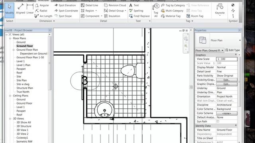Viewport: 255px width, 143px height.
Task: Activate the Aligned dimension tool
Action: click(20, 9)
